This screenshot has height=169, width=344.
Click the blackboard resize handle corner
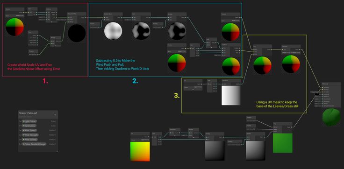(x=57, y=151)
